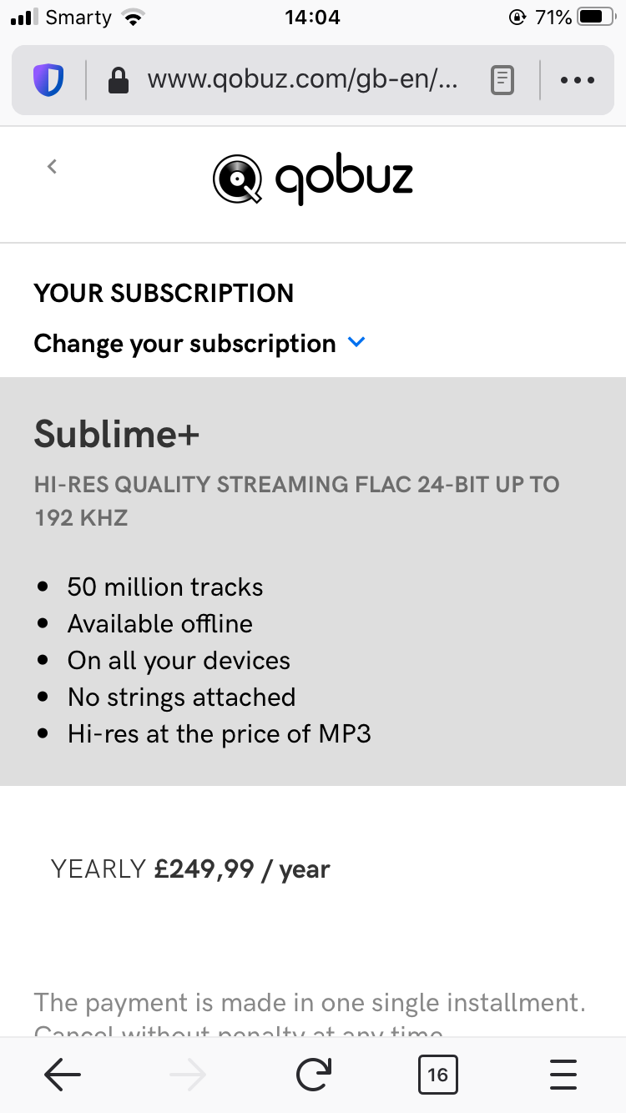Tap the padlock site security icon
The width and height of the screenshot is (626, 1113).
coord(119,80)
